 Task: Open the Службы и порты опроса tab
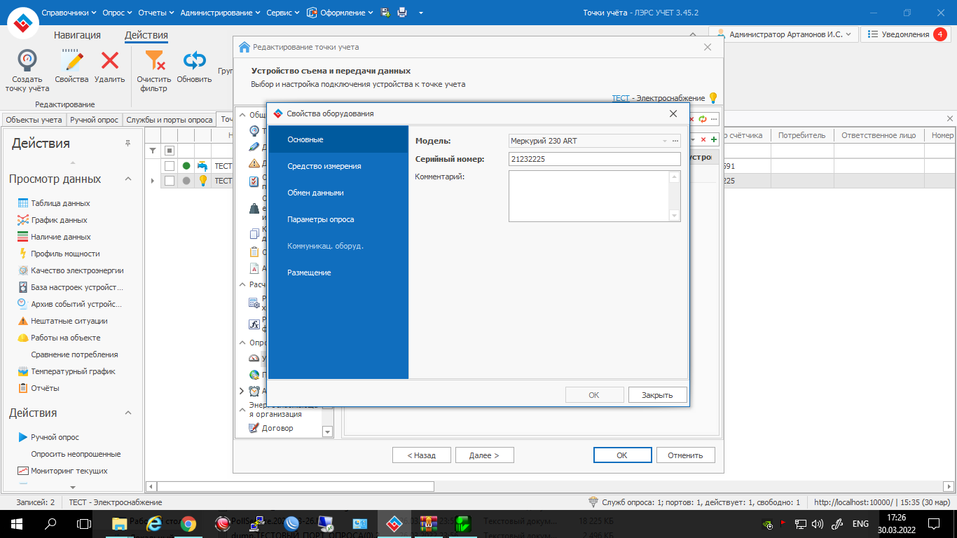click(x=169, y=120)
